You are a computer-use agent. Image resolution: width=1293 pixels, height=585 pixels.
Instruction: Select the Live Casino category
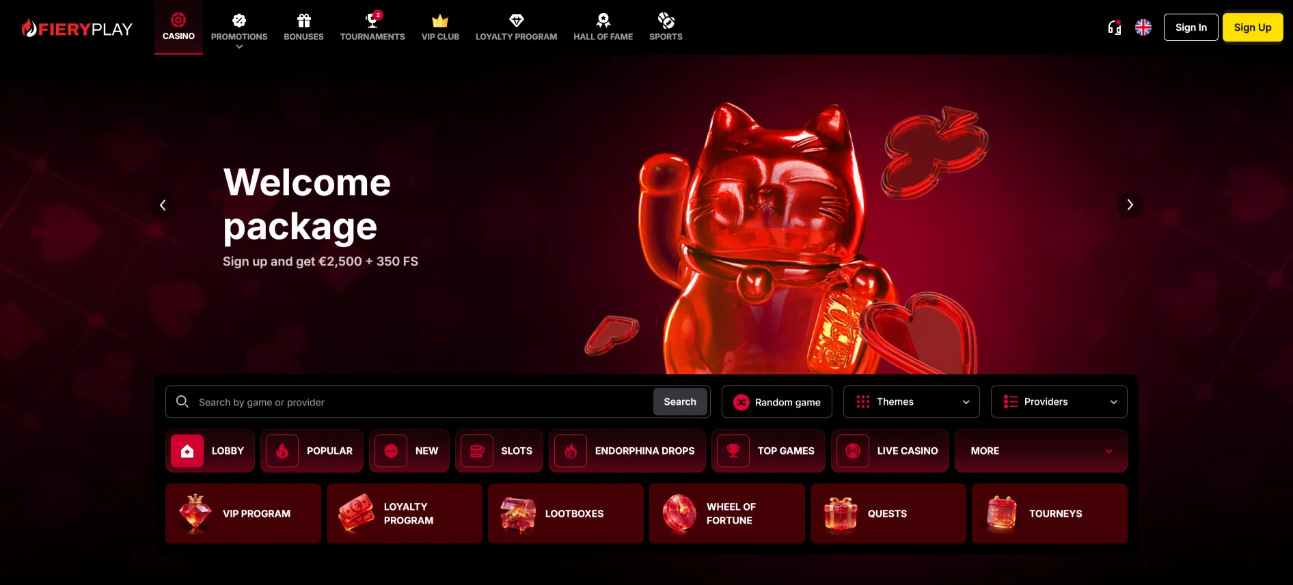point(890,451)
